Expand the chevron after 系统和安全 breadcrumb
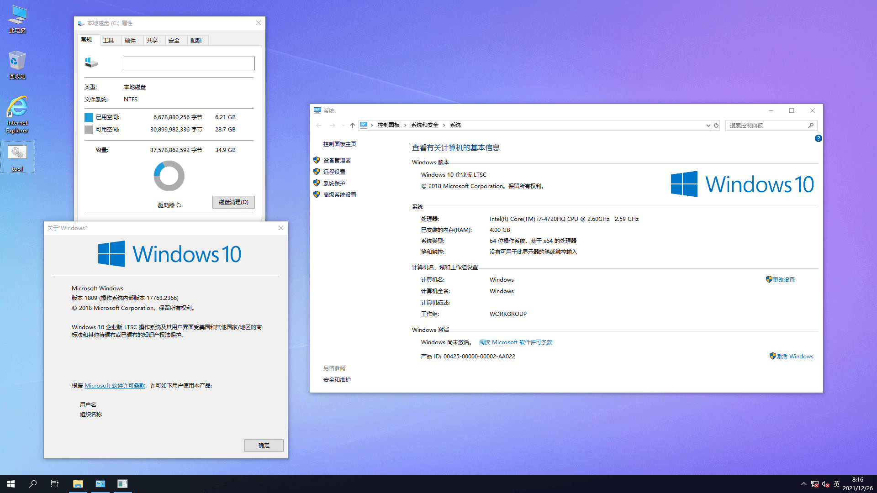Viewport: 877px width, 493px height. [444, 125]
